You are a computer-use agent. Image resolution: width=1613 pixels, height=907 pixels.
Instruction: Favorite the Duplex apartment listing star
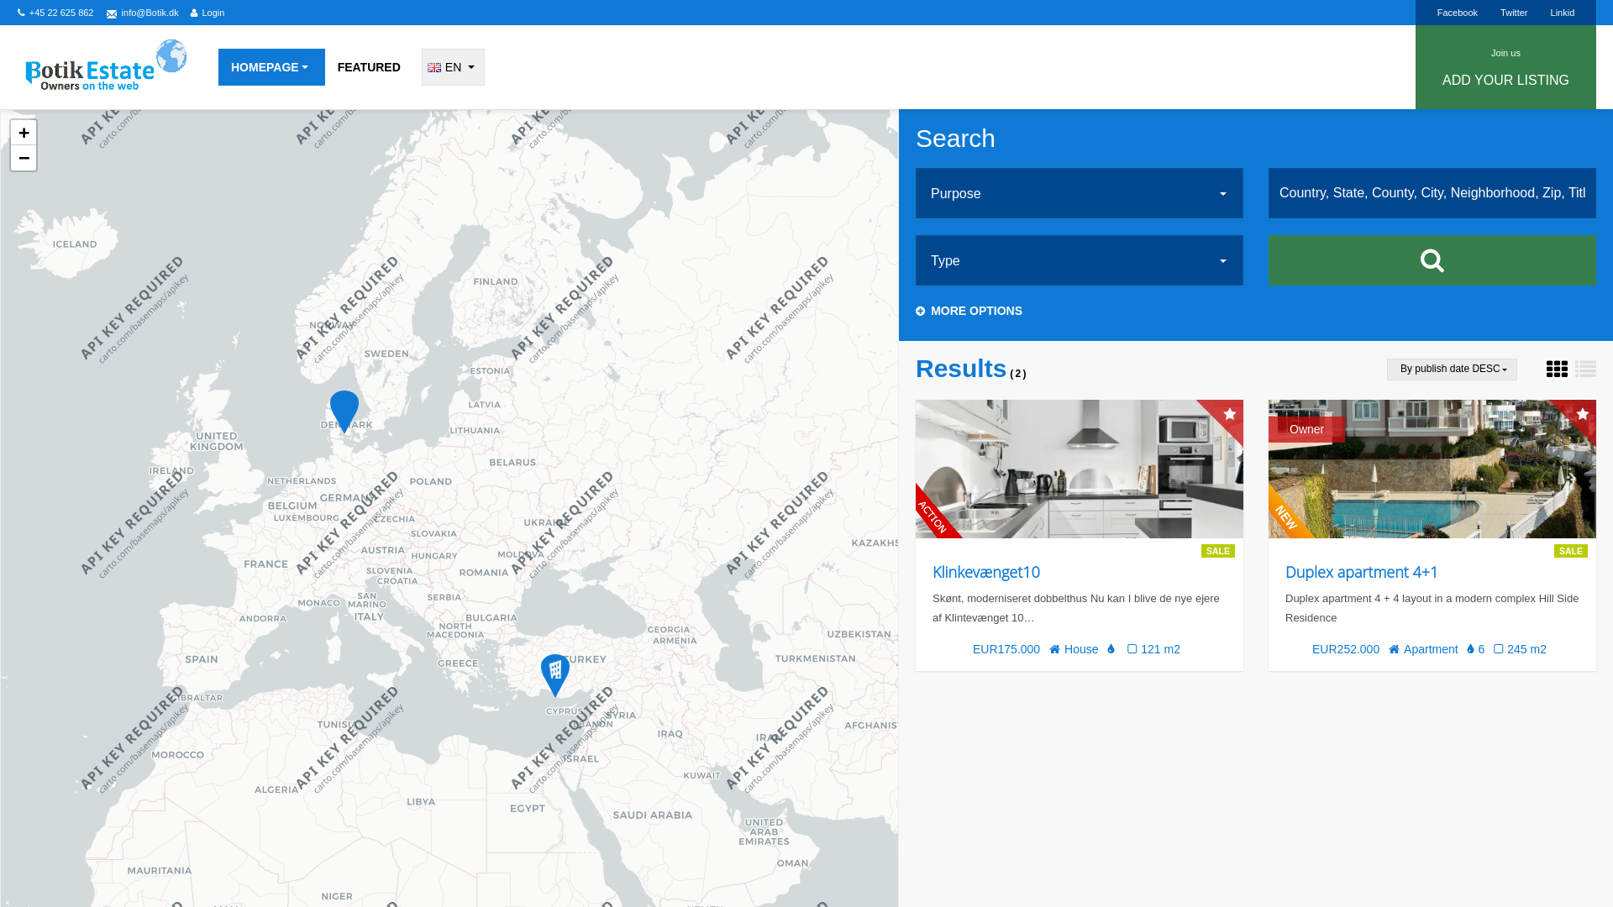(x=1583, y=414)
